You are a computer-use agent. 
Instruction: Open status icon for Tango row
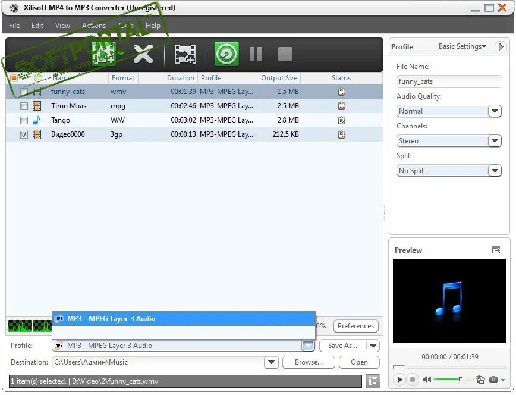[x=342, y=120]
